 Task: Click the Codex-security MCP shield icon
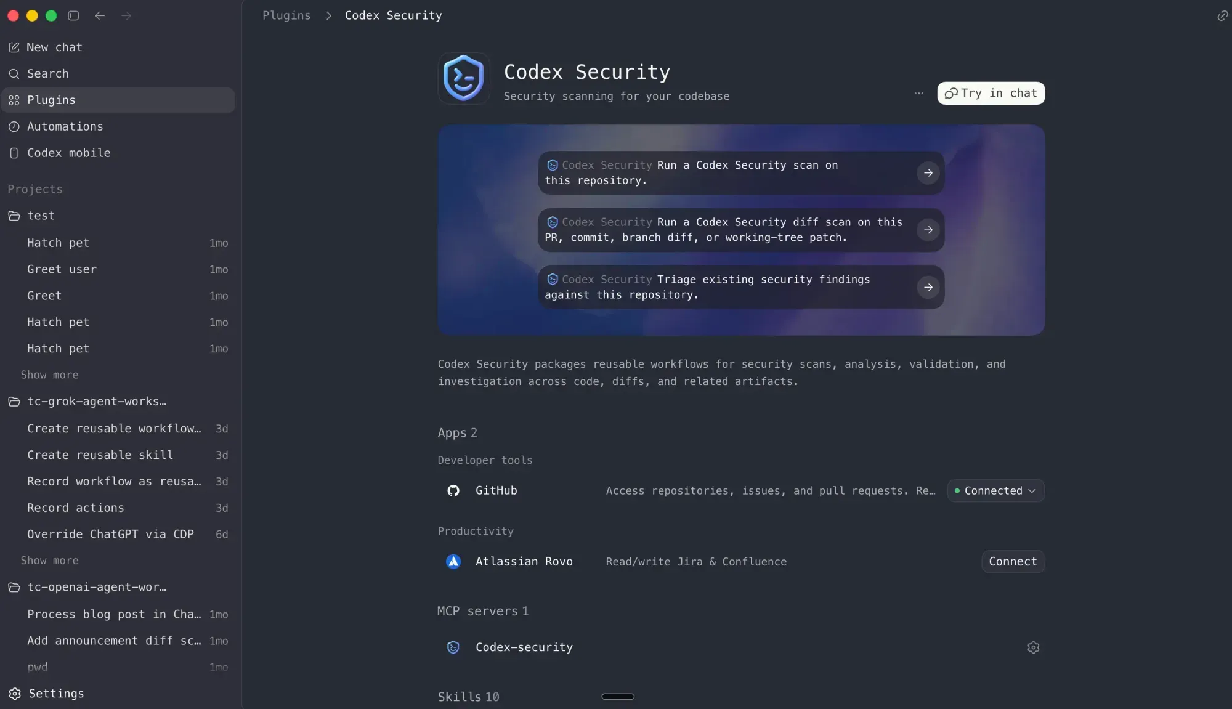[x=453, y=647]
